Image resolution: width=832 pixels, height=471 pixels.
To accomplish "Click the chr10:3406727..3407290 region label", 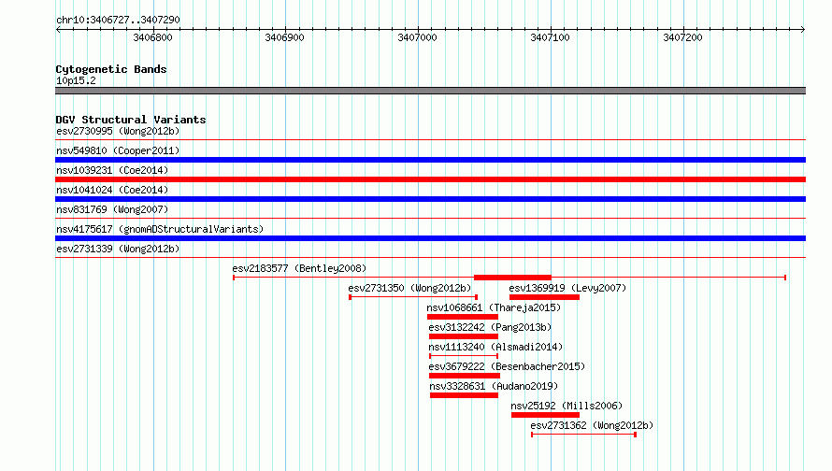I will point(118,20).
